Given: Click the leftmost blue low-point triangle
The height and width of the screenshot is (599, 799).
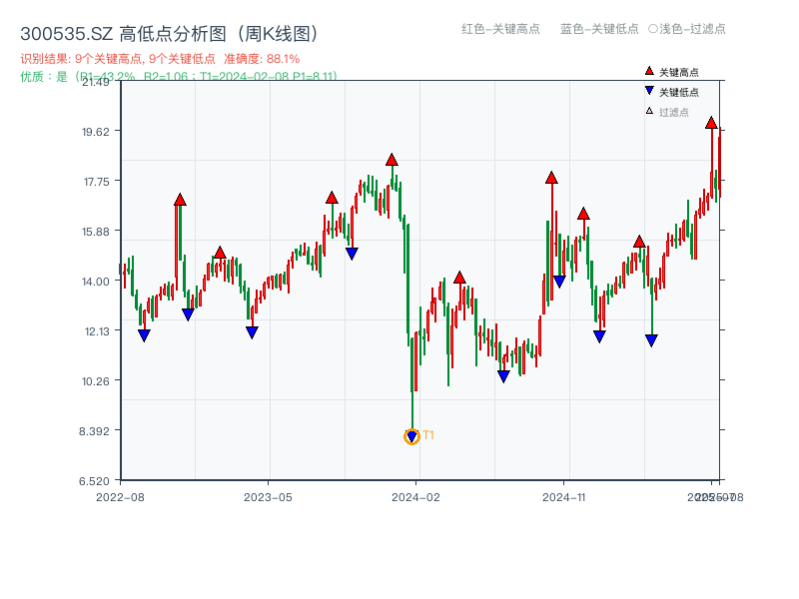Looking at the screenshot, I should 144,335.
